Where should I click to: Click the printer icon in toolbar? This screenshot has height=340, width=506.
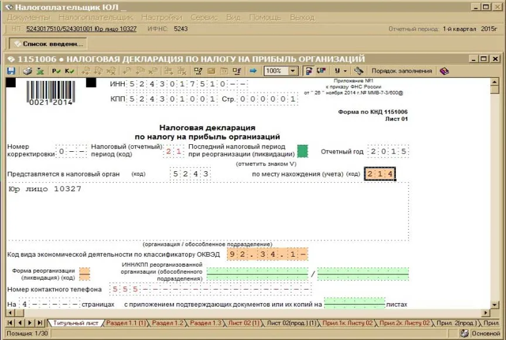click(x=27, y=71)
